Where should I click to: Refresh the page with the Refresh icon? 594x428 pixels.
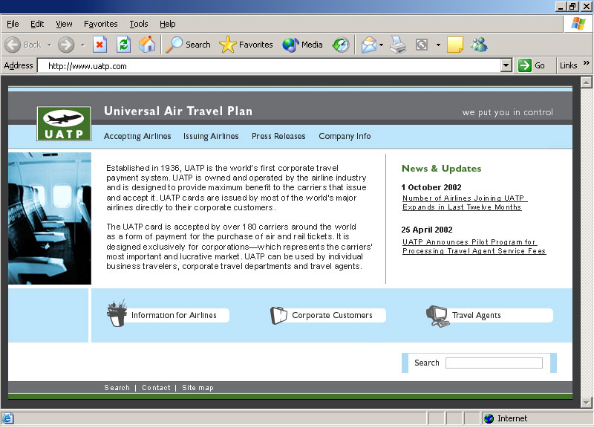coord(123,45)
